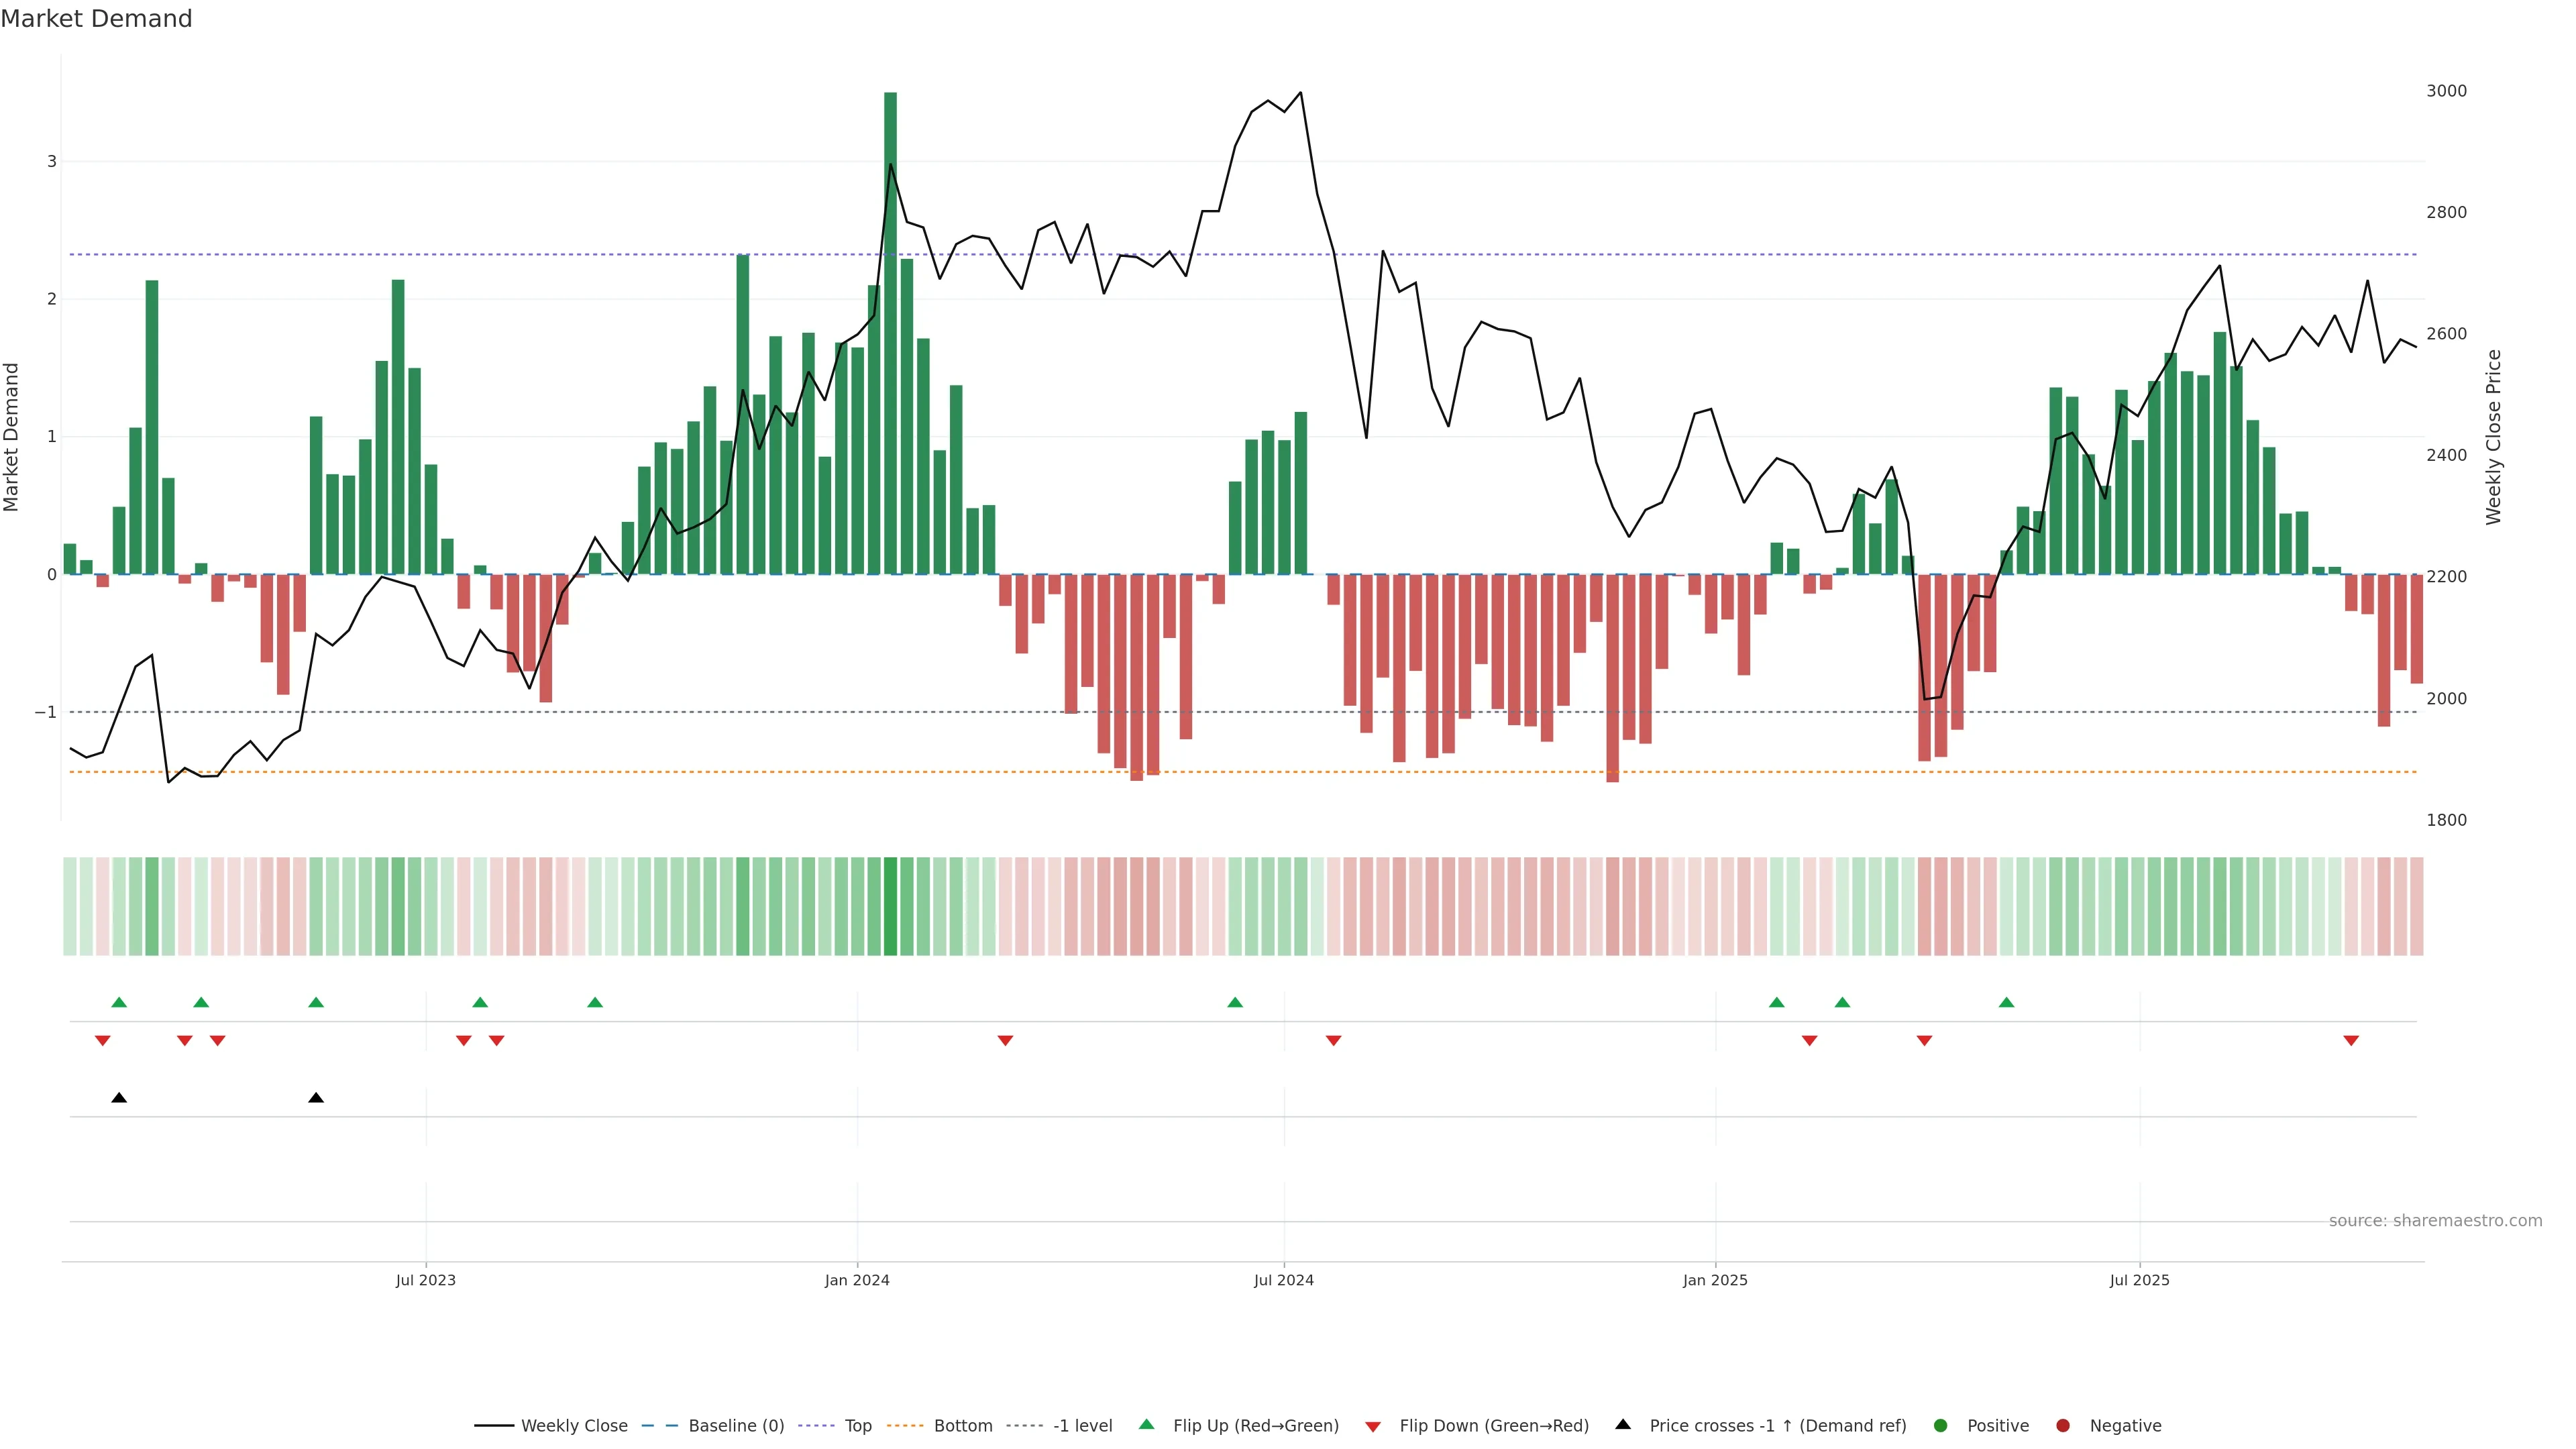
Task: Click red Flip Down triangle legend icon
Action: click(1373, 1427)
